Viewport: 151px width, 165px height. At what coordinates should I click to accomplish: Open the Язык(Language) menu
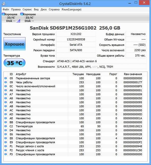click(71, 10)
